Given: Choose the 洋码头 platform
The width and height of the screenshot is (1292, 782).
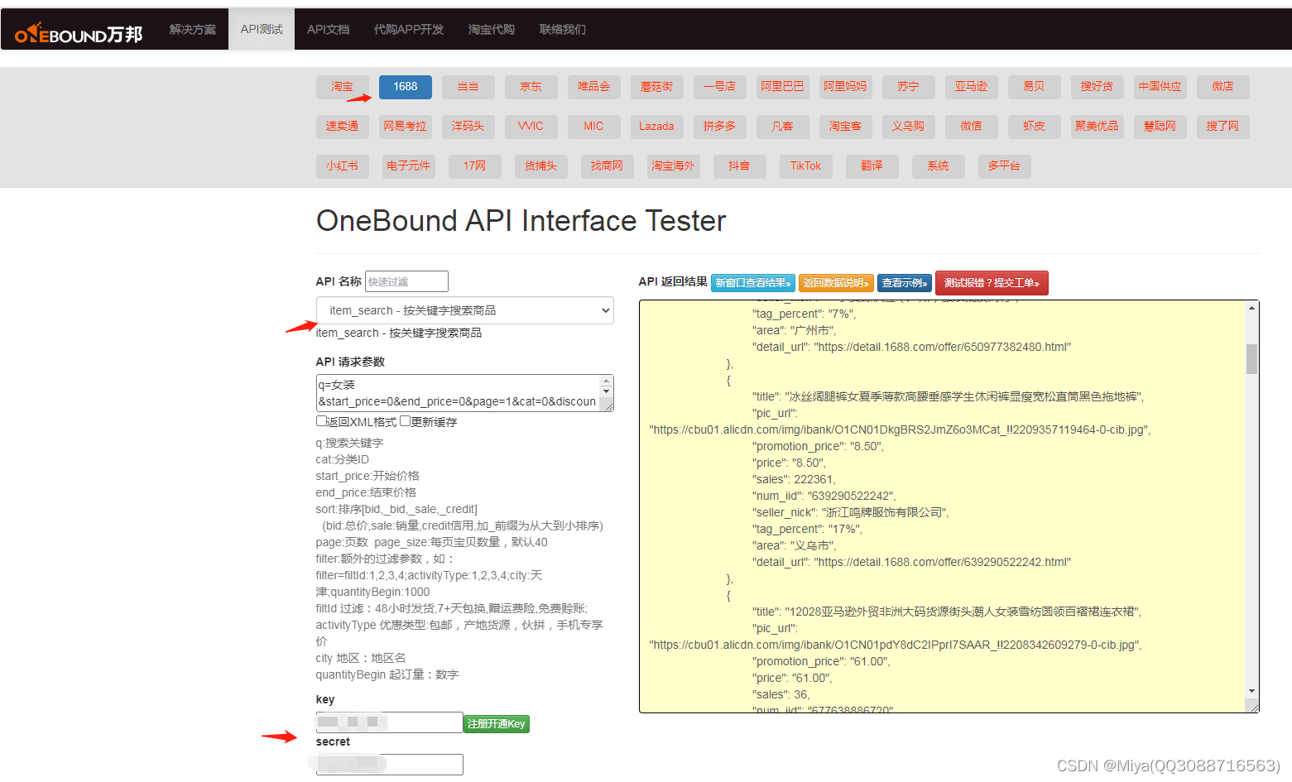Looking at the screenshot, I should point(468,127).
